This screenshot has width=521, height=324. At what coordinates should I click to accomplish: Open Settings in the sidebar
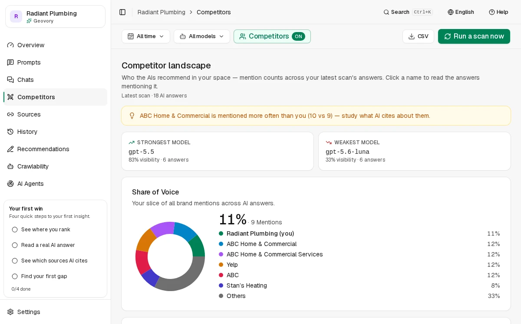(55, 312)
